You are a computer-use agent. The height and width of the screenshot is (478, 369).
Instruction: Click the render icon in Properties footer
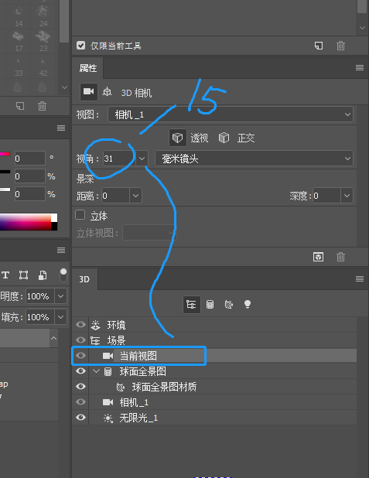[x=319, y=257]
